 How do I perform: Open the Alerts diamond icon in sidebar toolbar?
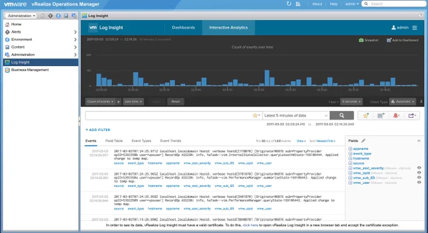[x=50, y=16]
